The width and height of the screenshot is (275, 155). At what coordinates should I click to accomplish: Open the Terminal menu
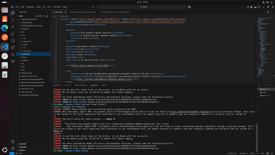(x=57, y=7)
